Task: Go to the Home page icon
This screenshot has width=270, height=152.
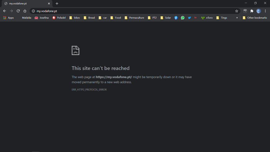Action: [25, 11]
